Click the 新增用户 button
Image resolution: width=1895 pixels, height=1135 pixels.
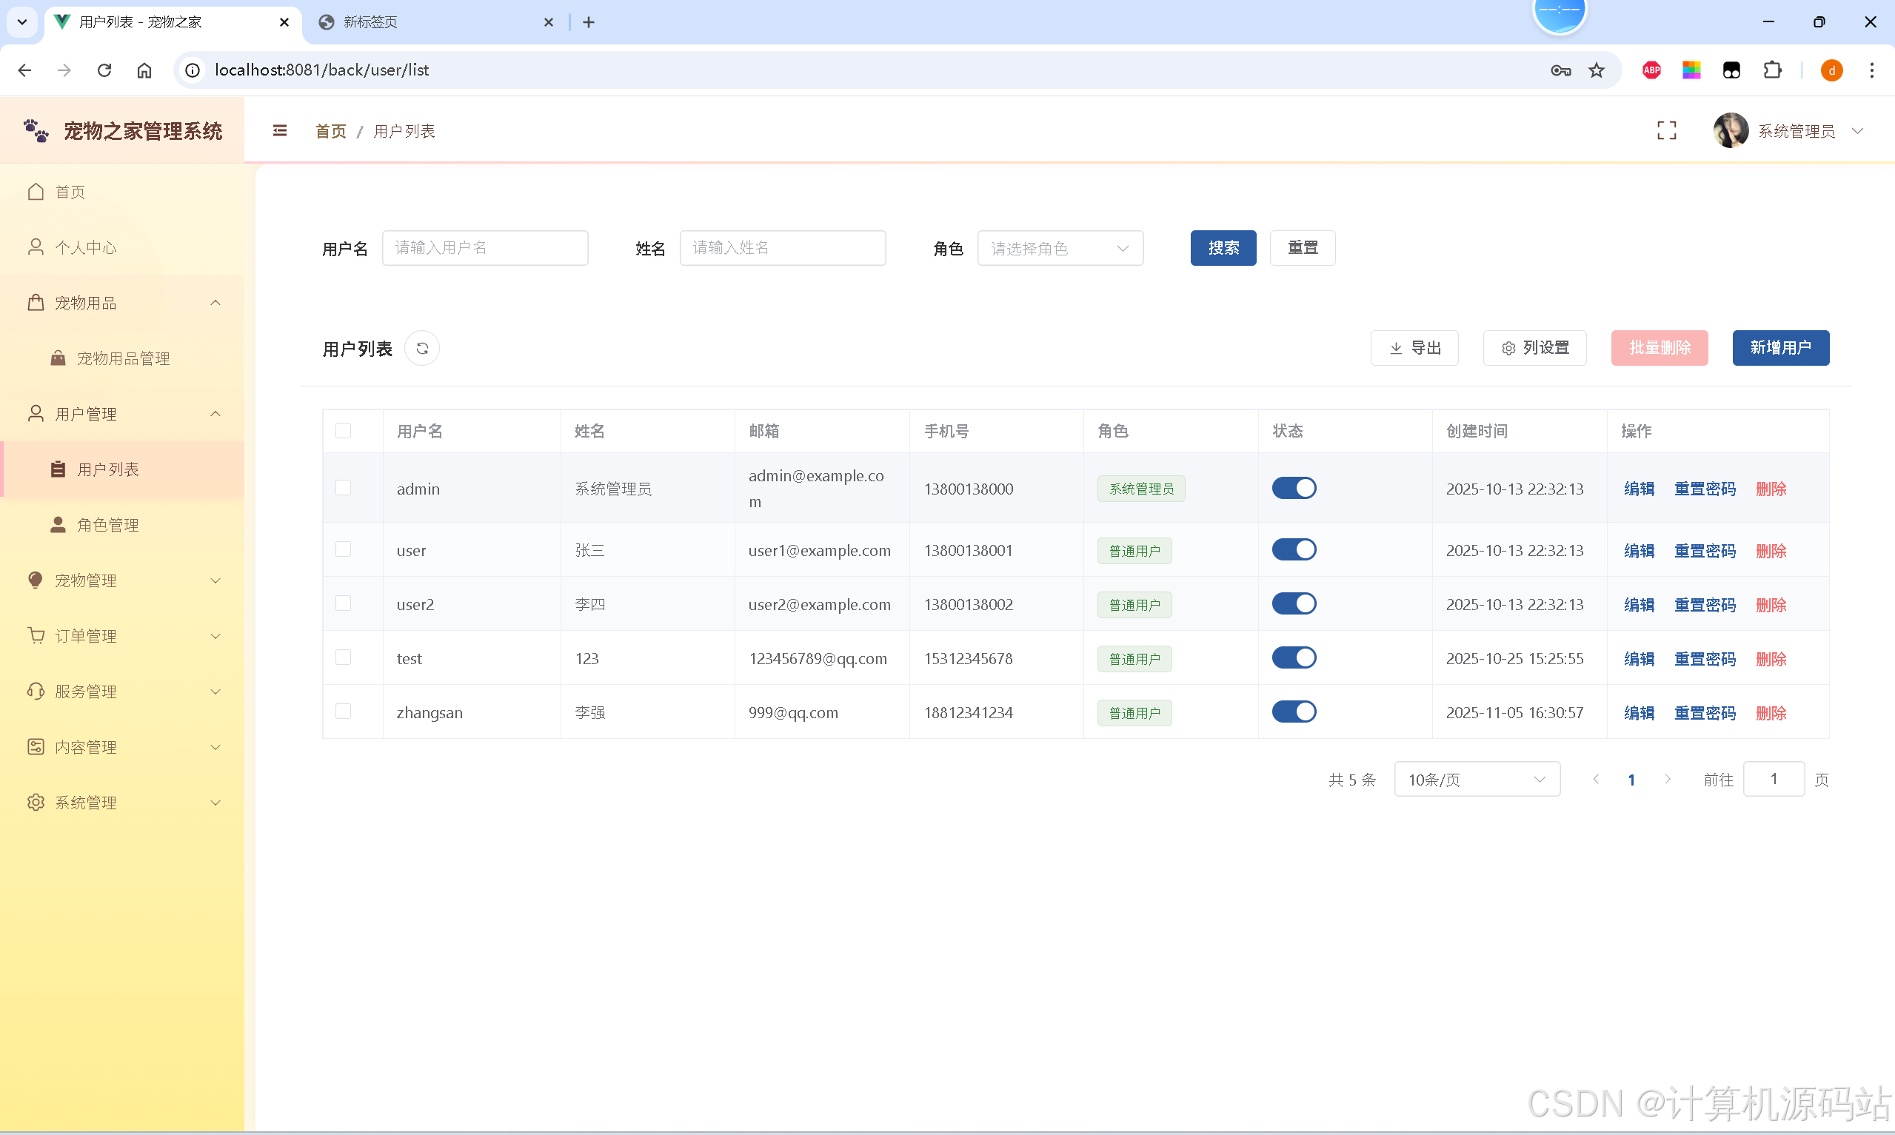tap(1780, 348)
